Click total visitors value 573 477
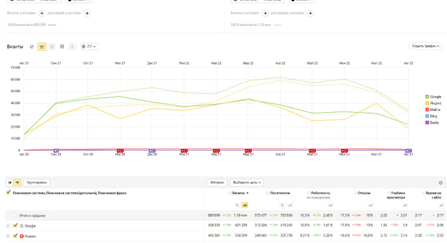 (261, 215)
